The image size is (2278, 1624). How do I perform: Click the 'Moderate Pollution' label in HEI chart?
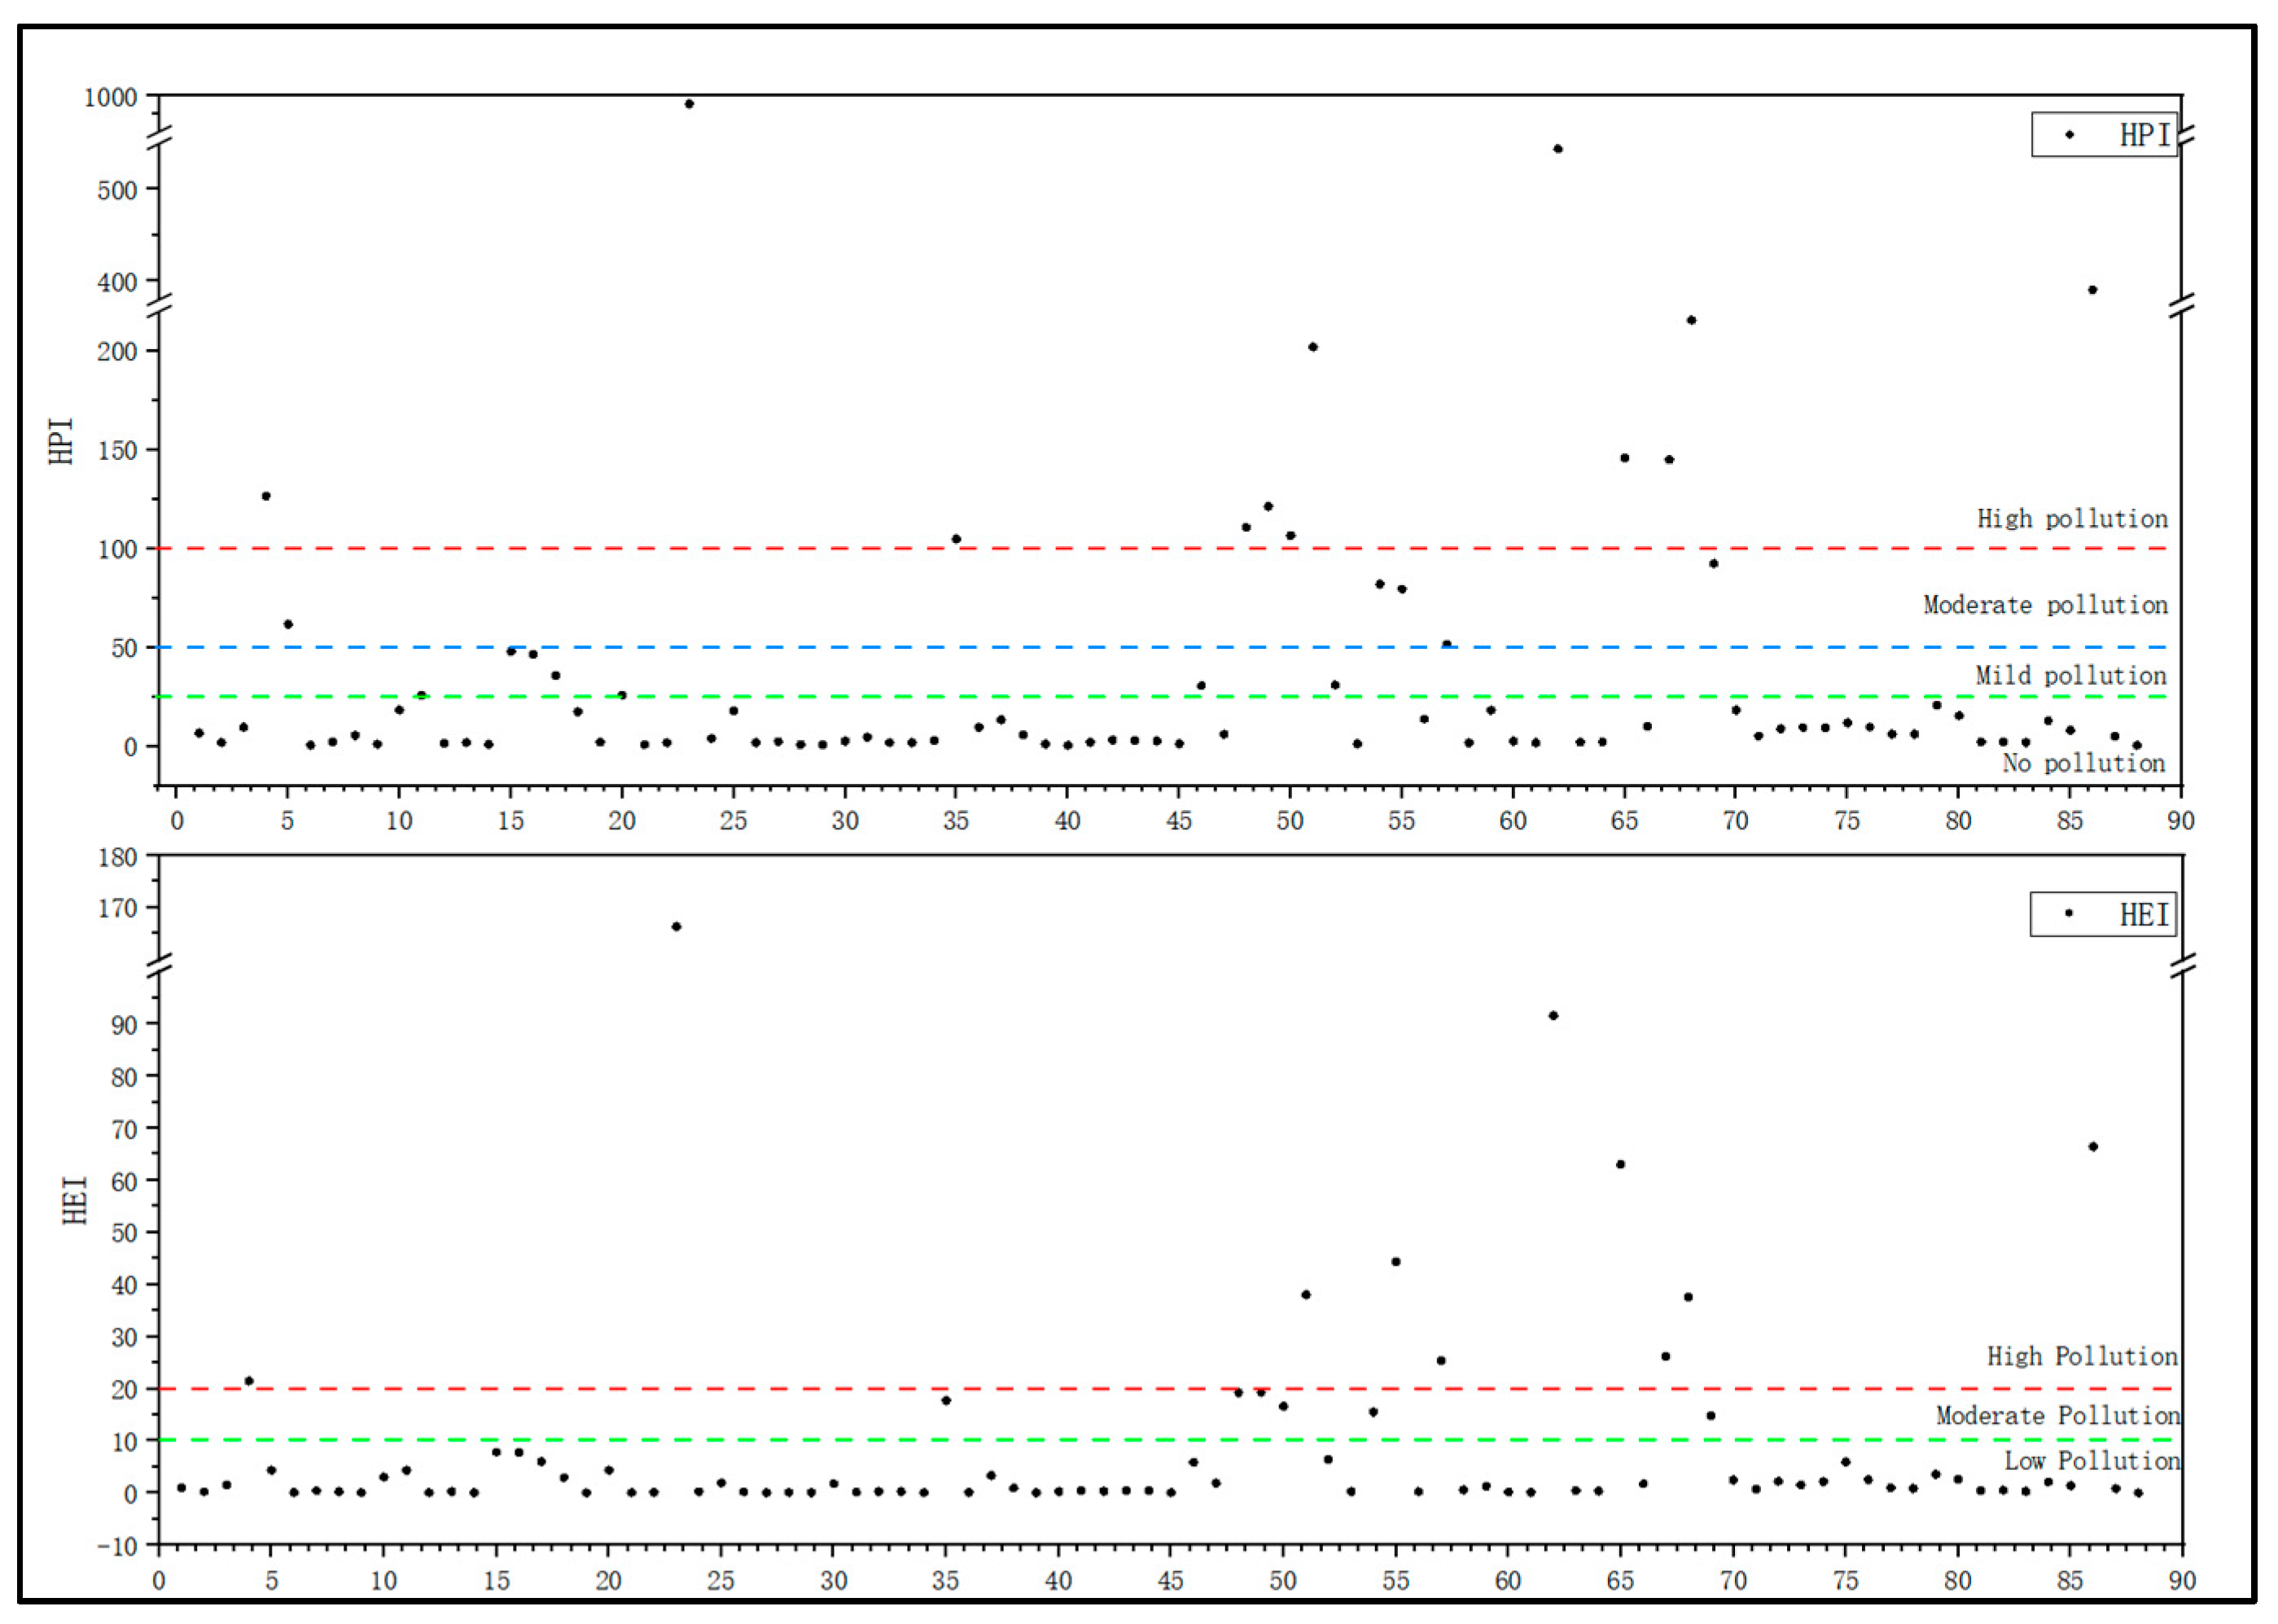[2057, 1416]
